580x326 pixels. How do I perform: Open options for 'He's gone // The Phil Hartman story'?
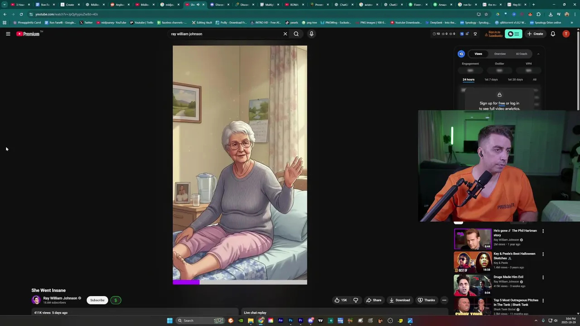(x=543, y=231)
